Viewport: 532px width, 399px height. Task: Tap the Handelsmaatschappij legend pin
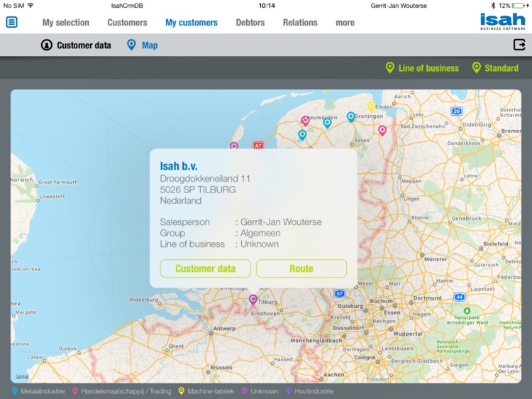tap(75, 391)
